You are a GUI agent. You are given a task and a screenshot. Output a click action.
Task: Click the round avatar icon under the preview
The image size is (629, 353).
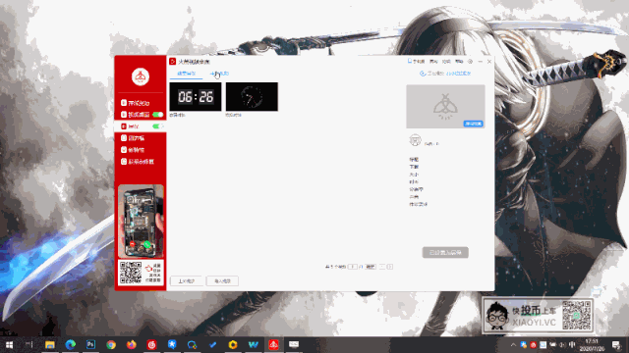415,140
